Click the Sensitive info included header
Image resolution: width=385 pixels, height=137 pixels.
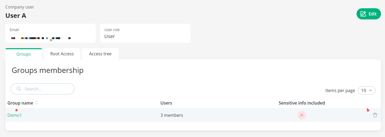302,103
